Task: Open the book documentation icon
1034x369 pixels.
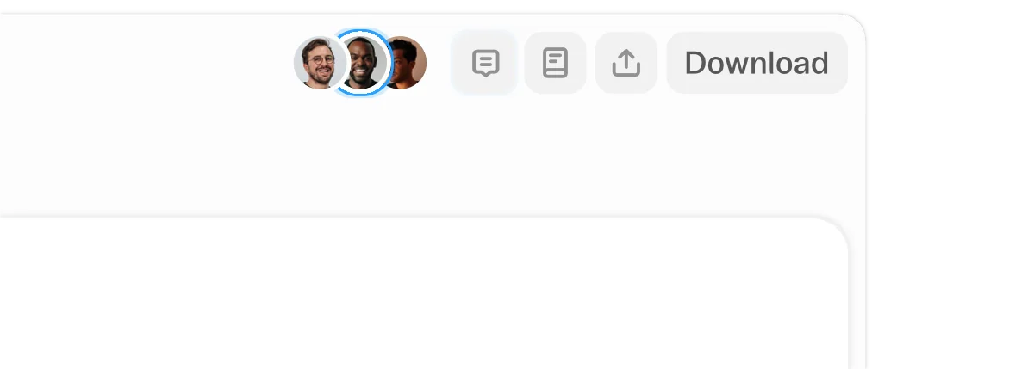Action: [x=556, y=63]
